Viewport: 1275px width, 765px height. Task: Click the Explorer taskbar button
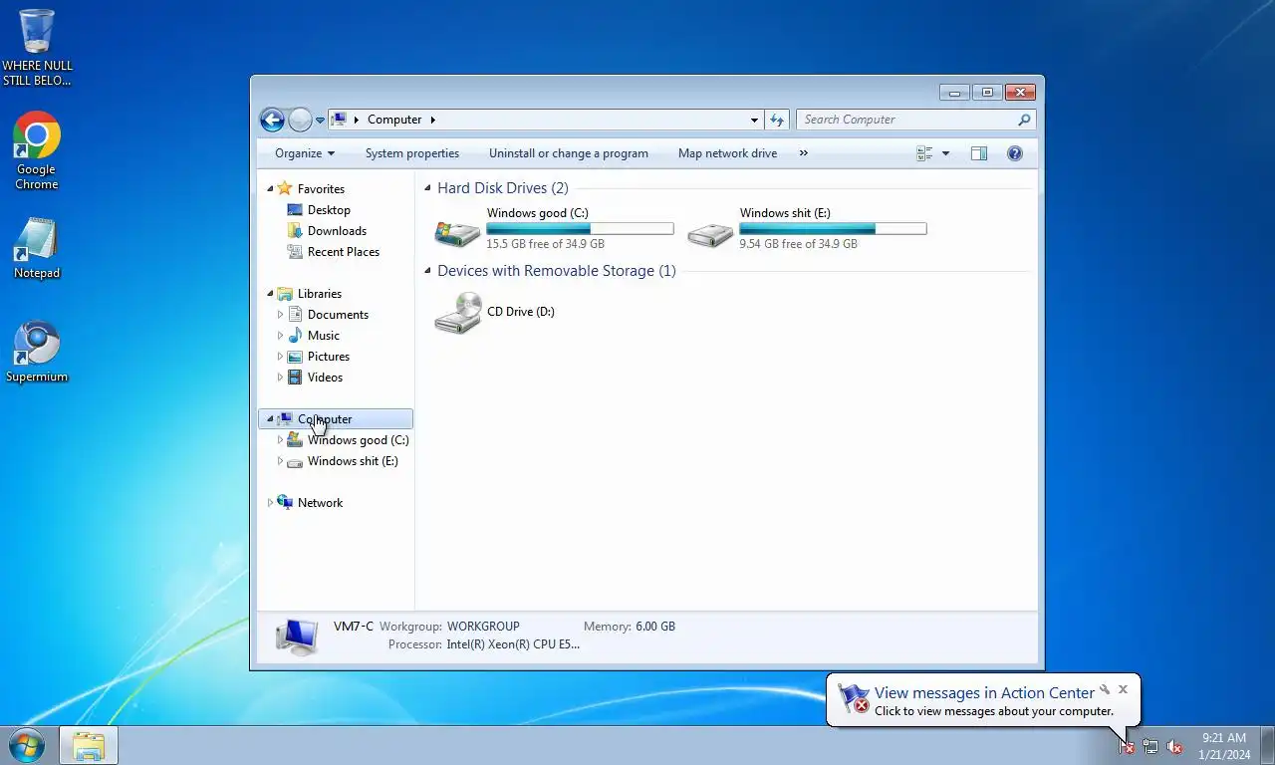click(x=89, y=745)
